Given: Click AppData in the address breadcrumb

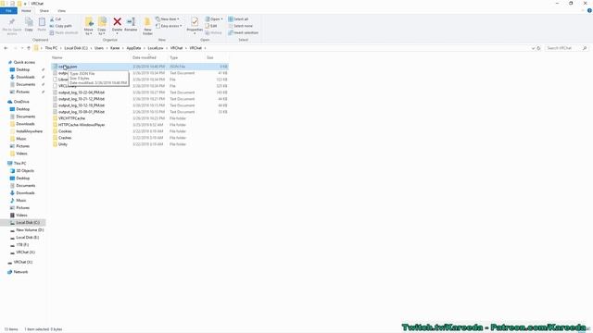Looking at the screenshot, I should pyautogui.click(x=133, y=48).
